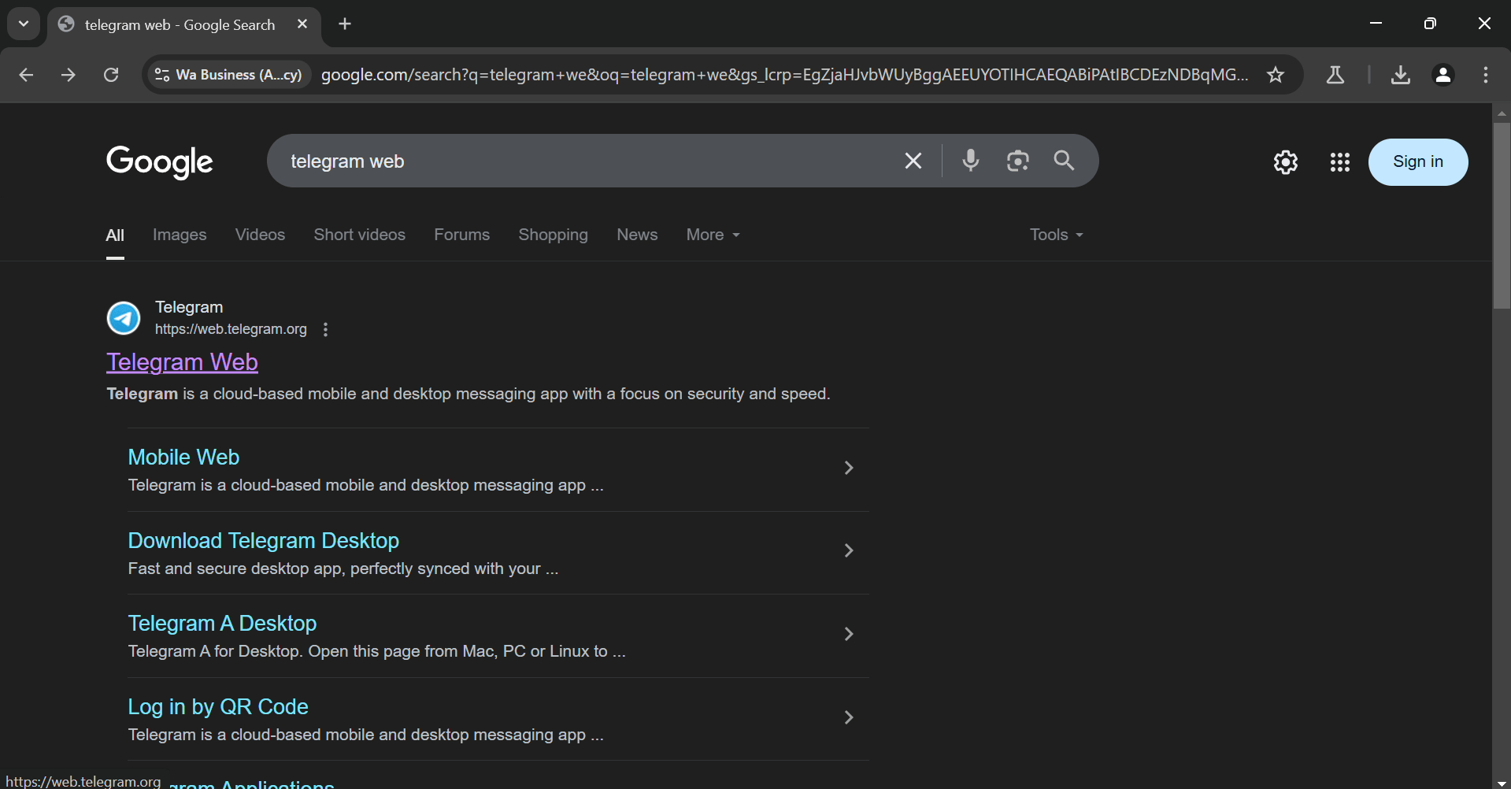Click the Sign in button
The image size is (1511, 789).
[x=1418, y=162]
